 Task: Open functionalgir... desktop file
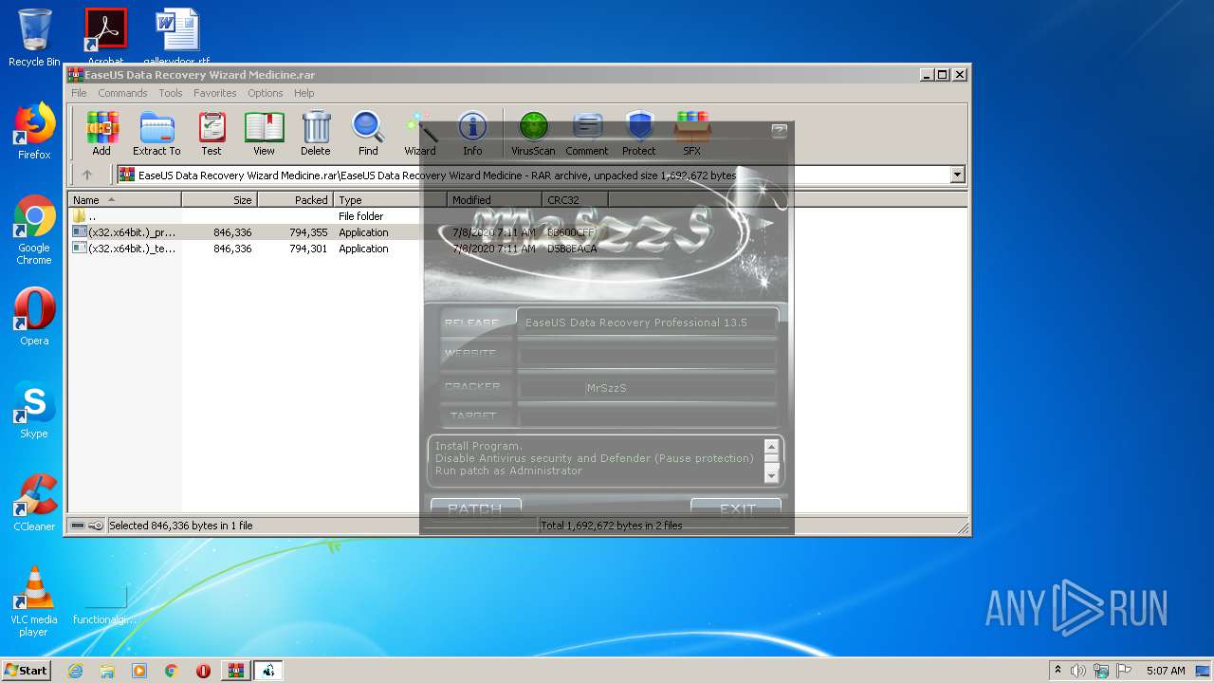pyautogui.click(x=105, y=603)
